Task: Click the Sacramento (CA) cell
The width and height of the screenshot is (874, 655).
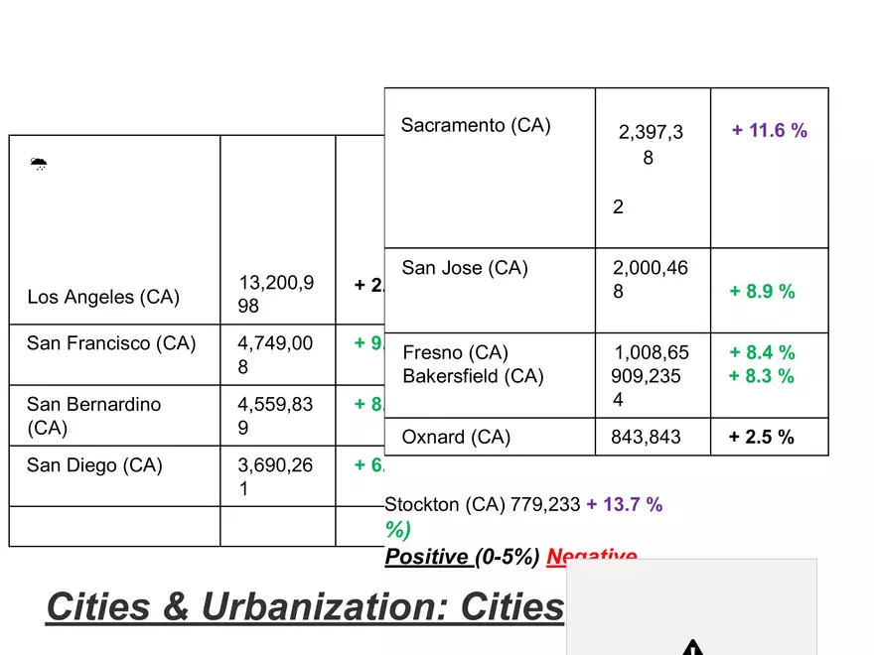Action: coord(490,168)
